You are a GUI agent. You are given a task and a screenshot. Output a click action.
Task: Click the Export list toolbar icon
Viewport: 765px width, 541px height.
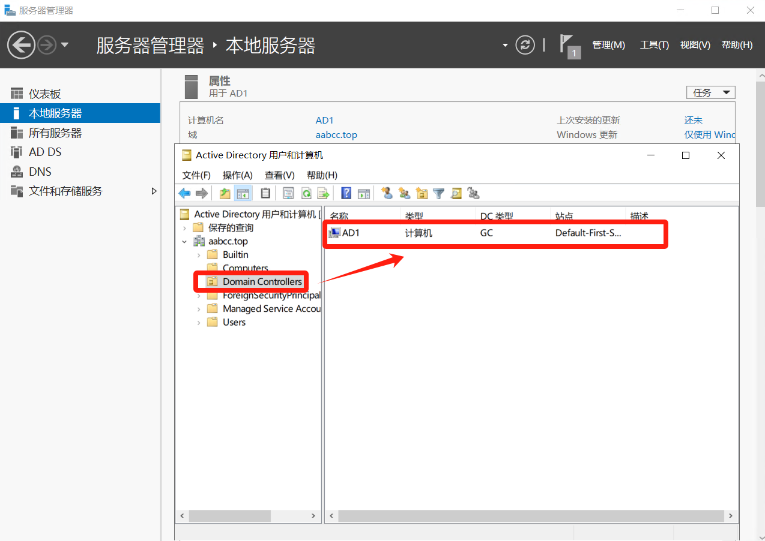tap(324, 193)
